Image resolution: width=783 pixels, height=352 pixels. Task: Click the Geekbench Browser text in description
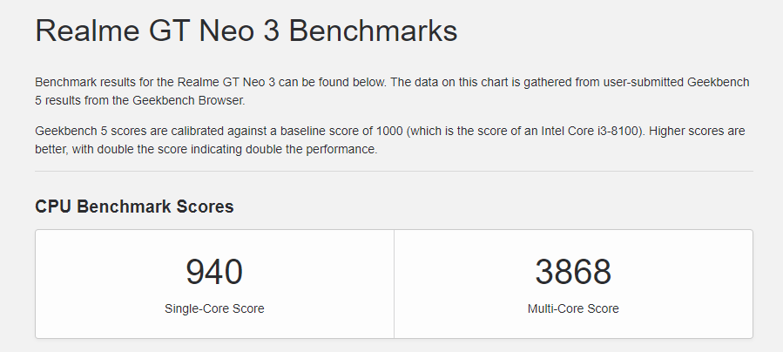click(x=188, y=100)
